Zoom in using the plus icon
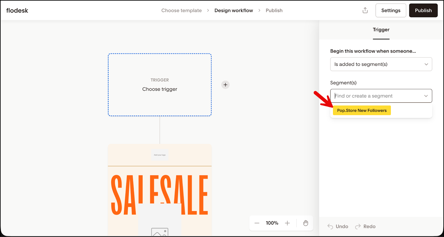 coord(287,223)
